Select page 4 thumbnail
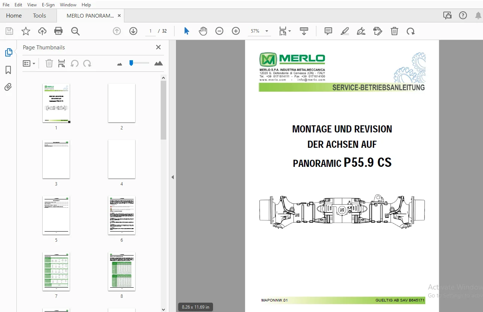The width and height of the screenshot is (483, 312). 122,159
